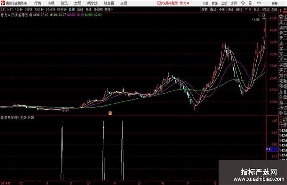Image resolution: width=287 pixels, height=185 pixels.
Task: Open the mail envelope icon
Action: coord(259,3)
